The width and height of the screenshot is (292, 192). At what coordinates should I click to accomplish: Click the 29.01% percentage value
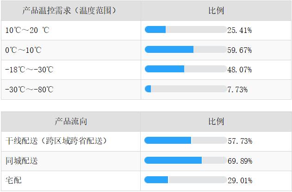click(x=240, y=180)
